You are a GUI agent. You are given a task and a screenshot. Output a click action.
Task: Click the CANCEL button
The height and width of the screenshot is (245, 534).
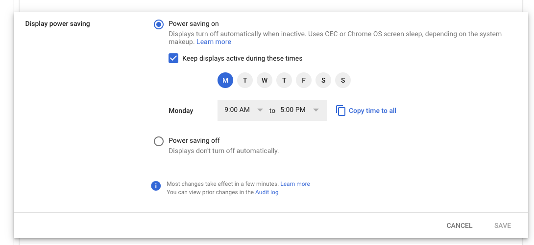460,225
